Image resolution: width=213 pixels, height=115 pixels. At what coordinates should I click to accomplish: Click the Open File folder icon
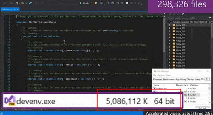coord(23,3)
